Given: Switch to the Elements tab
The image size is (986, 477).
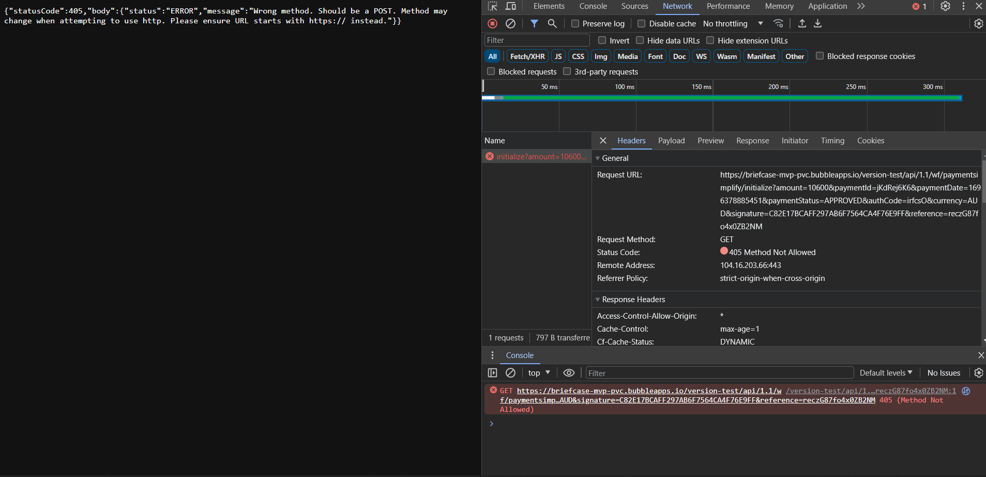Looking at the screenshot, I should [x=549, y=6].
